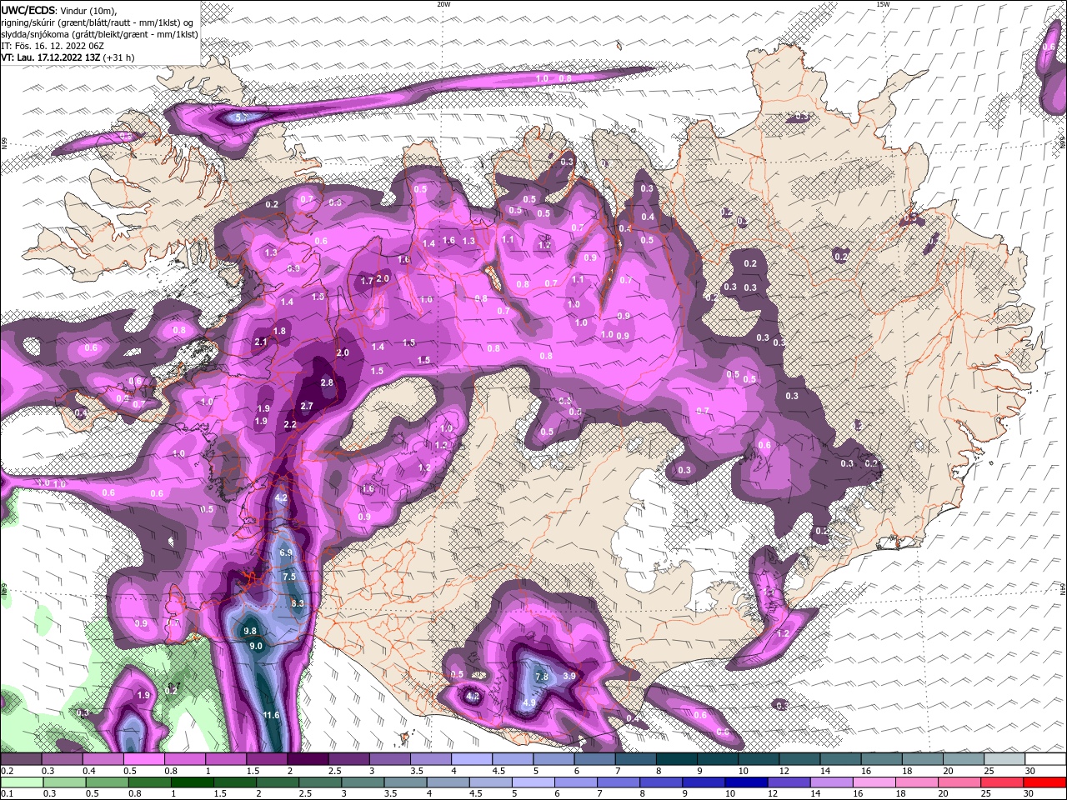This screenshot has width=1067, height=800.
Task: Click the light grey snow legend swatch between 25 and 30
Action: (1006, 760)
